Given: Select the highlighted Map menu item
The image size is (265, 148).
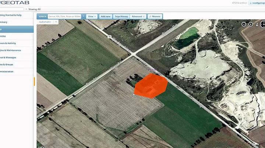Looking at the screenshot, I should click(x=17, y=29).
